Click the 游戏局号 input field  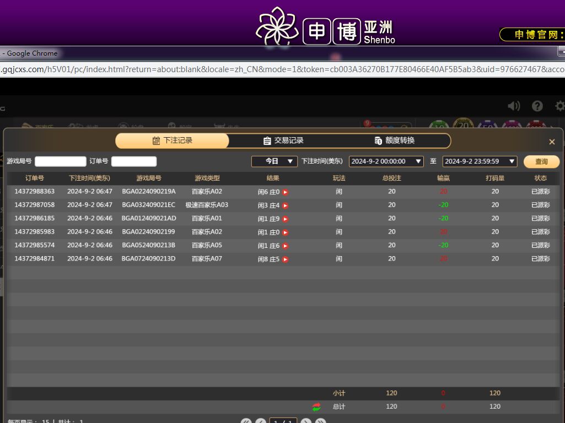coord(61,161)
